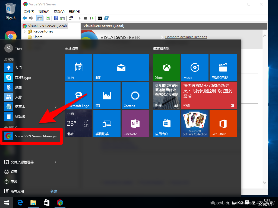Viewport: 278px width, 208px height.
Task: Open the 照片 tile
Action: (107, 96)
